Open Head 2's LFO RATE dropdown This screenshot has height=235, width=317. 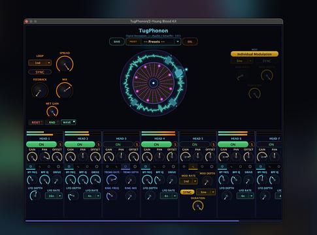click(92, 196)
